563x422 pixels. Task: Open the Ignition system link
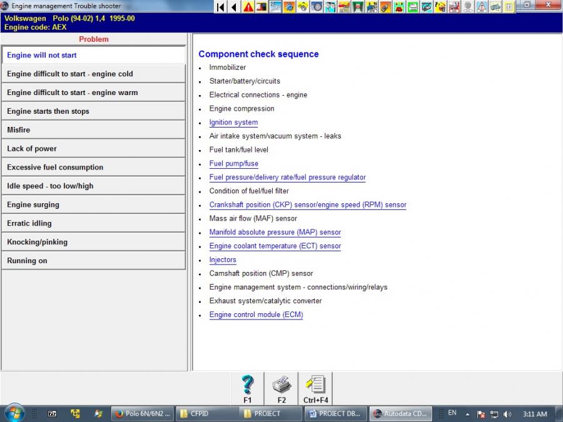[233, 123]
